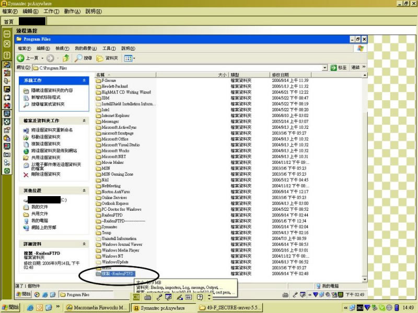This screenshot has height=313, width=418.
Task: Click Internet Explorer icon in local quick launch
Action: point(30,308)
